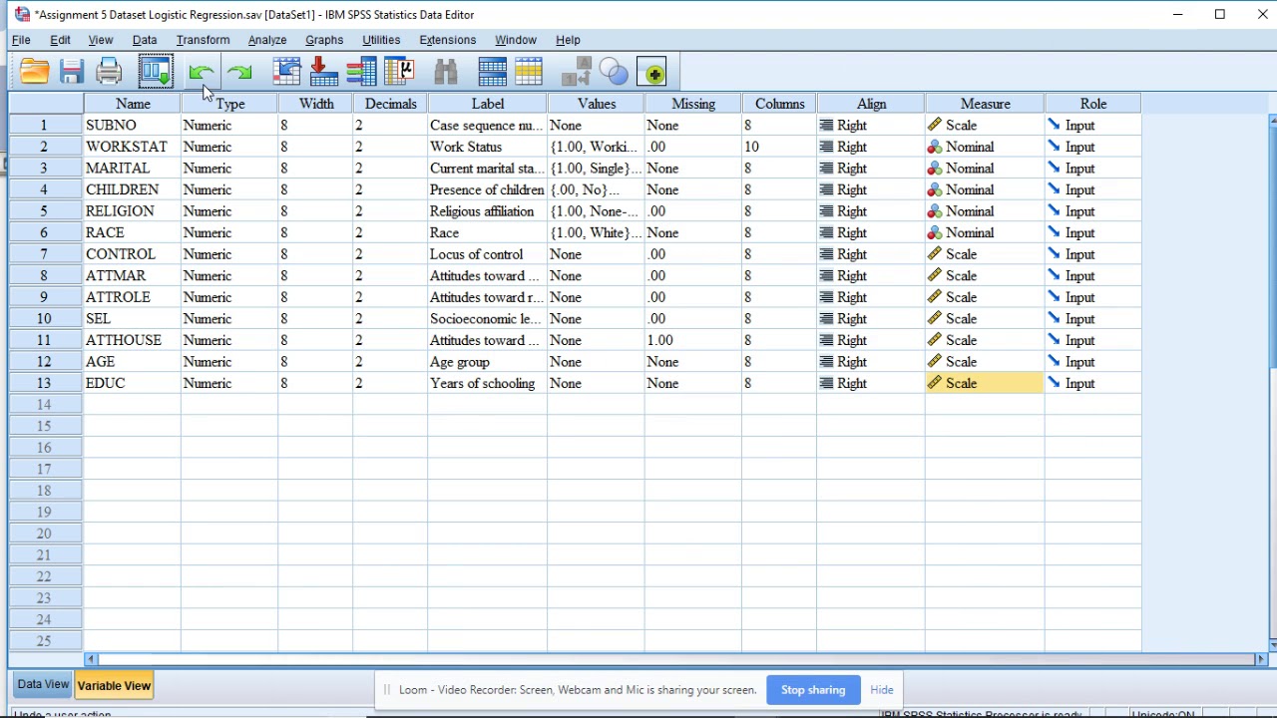Click the Open data document toolbar icon

(34, 72)
